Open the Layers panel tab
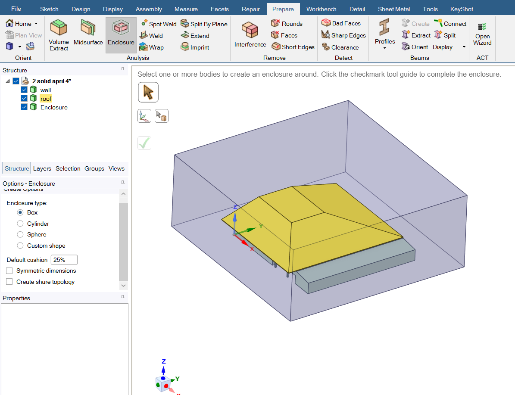The image size is (515, 395). click(42, 168)
